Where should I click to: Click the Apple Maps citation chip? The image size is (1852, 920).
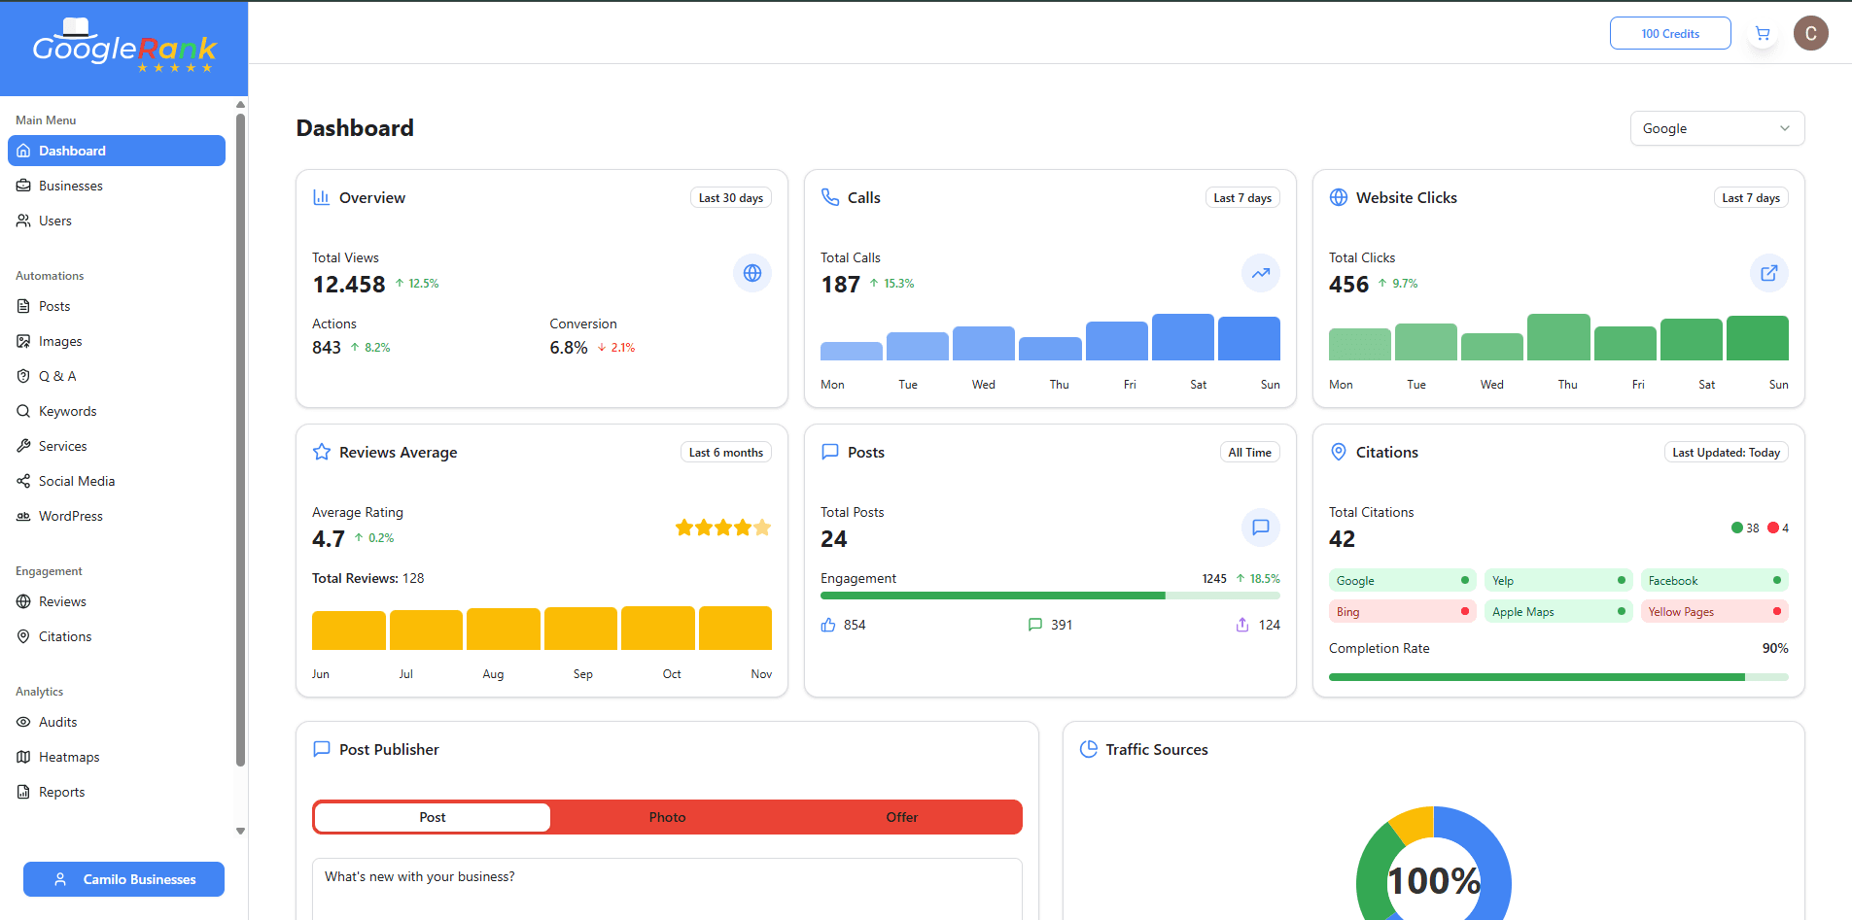point(1558,611)
